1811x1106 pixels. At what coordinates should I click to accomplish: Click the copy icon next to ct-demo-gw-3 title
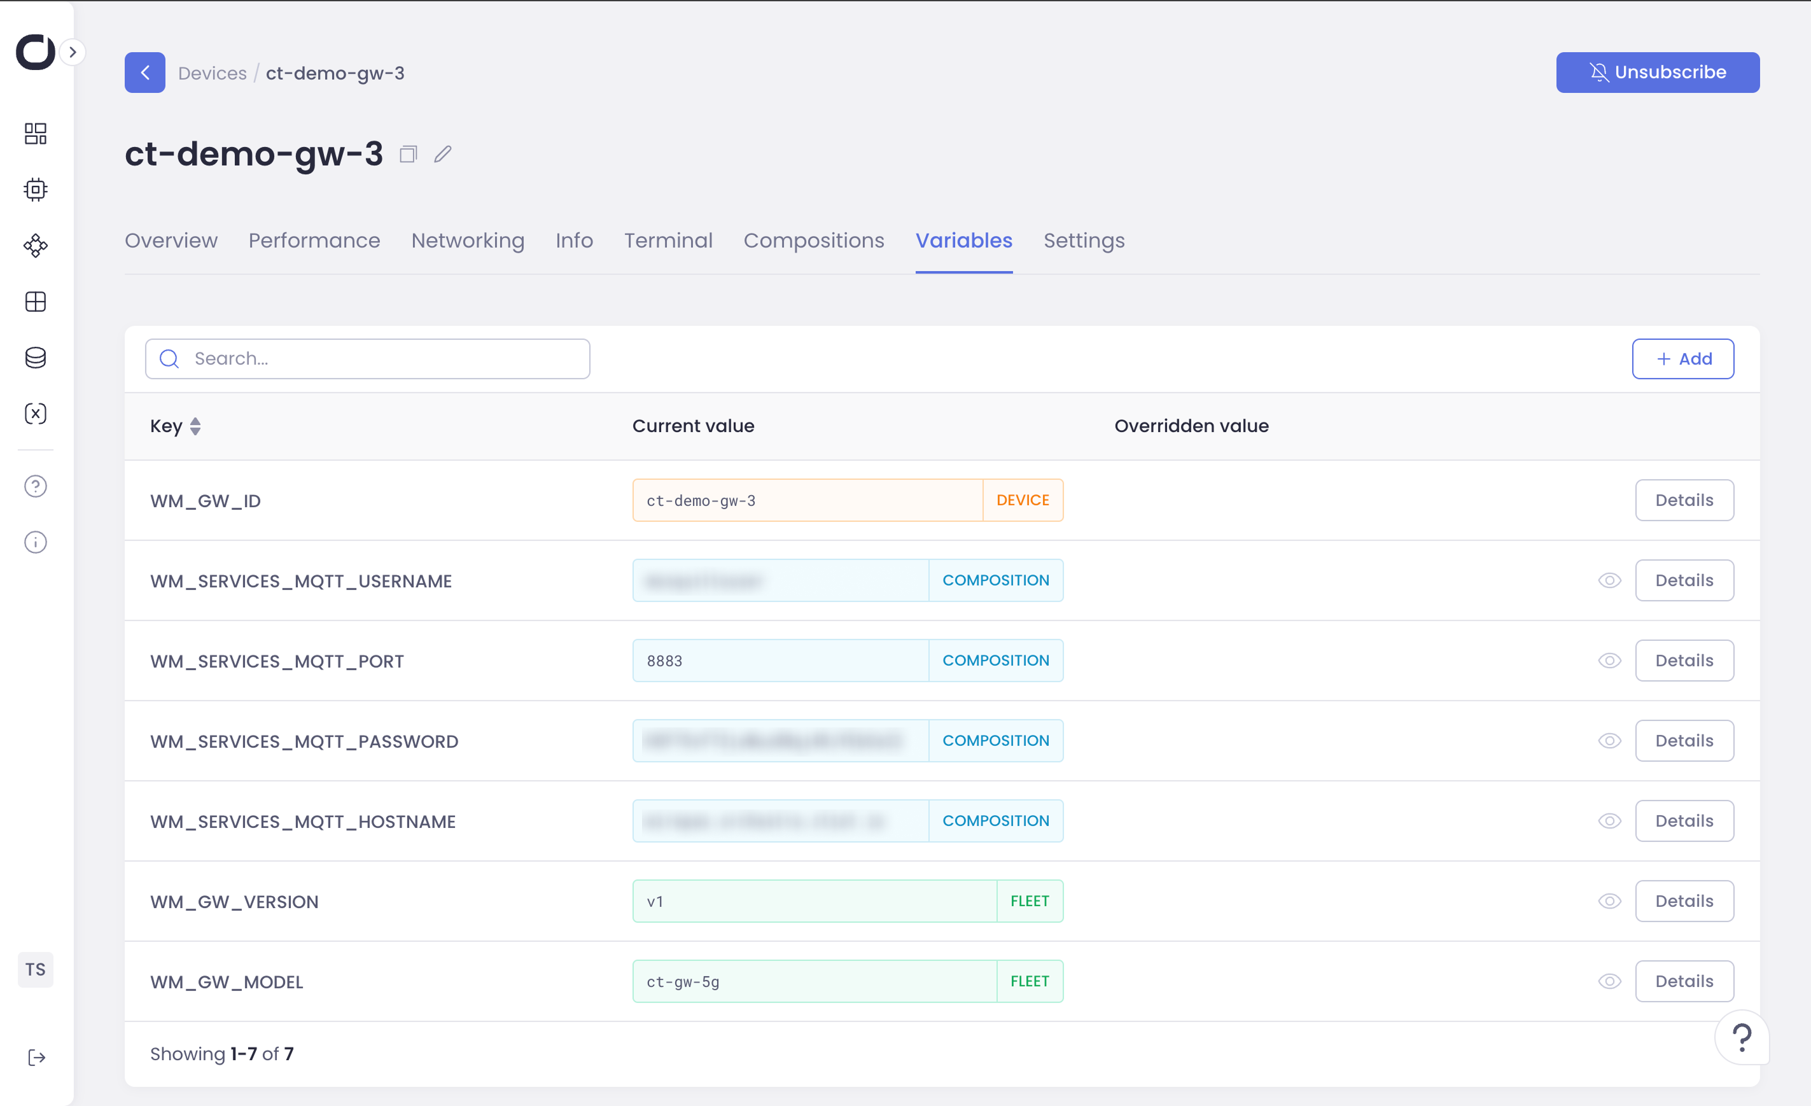pyautogui.click(x=409, y=155)
